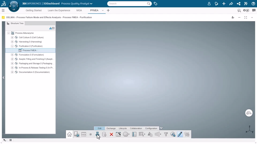Open the user profile icon
The image size is (257, 144).
(x=209, y=3)
